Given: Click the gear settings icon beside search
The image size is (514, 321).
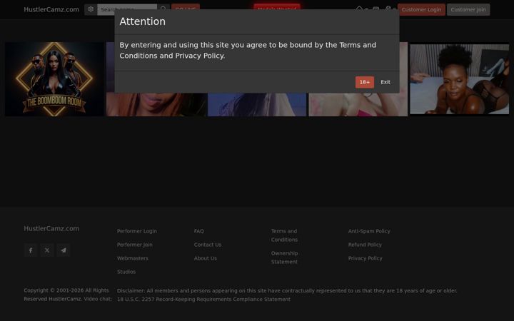Looking at the screenshot, I should point(91,9).
